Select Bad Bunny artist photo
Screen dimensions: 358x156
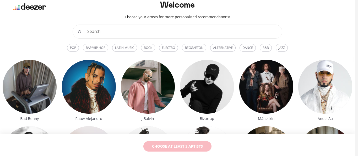click(x=30, y=87)
